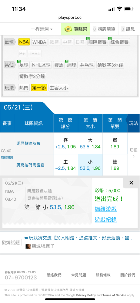
Task: Close the bet confirmation panel
Action: coord(131,183)
